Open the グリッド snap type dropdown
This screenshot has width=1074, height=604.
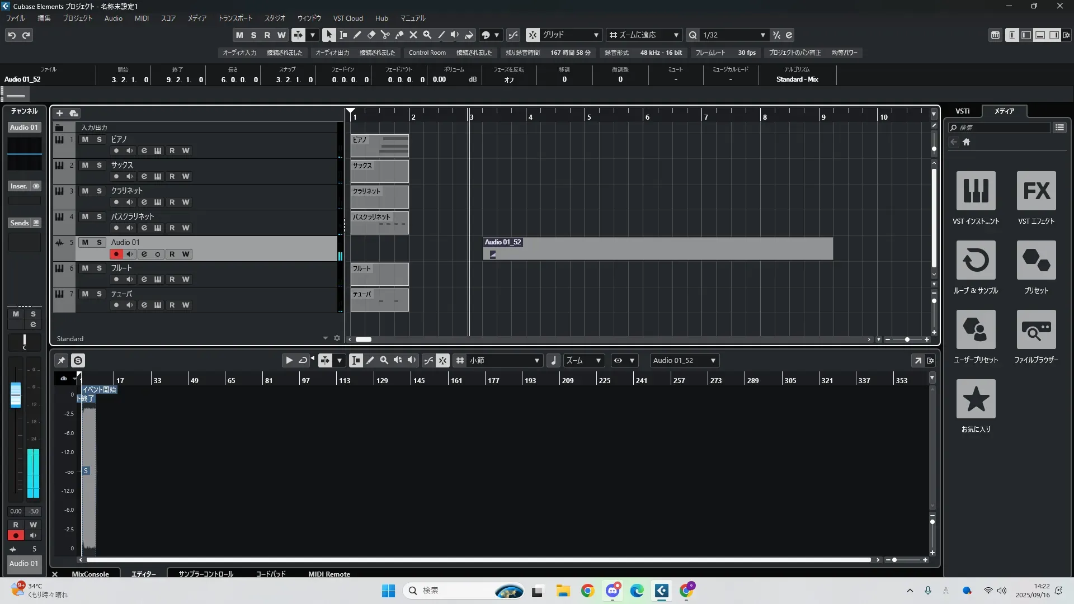click(596, 35)
